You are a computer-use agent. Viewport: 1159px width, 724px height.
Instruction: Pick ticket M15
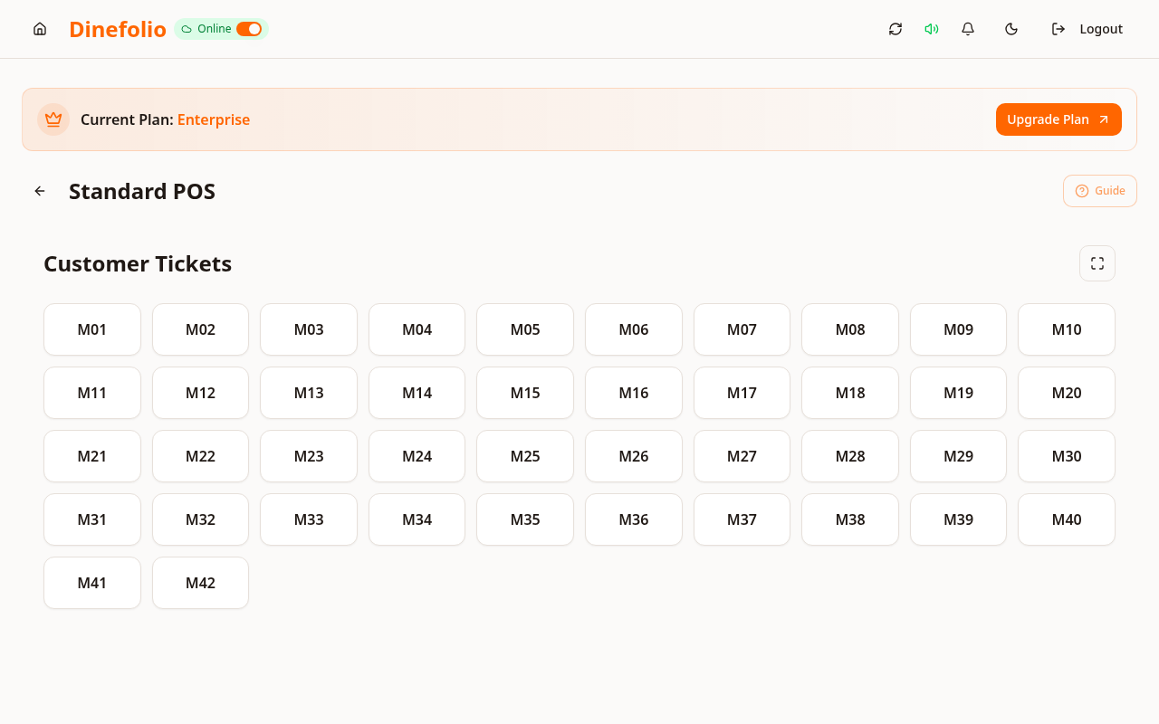tap(525, 393)
